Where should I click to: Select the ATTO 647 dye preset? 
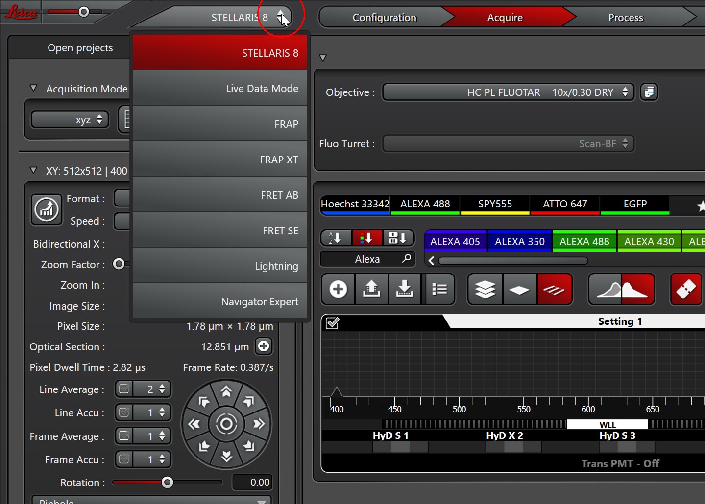pyautogui.click(x=565, y=205)
